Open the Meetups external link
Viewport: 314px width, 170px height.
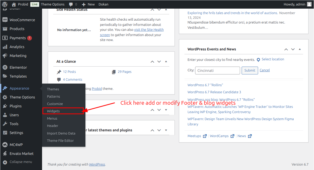[197, 136]
